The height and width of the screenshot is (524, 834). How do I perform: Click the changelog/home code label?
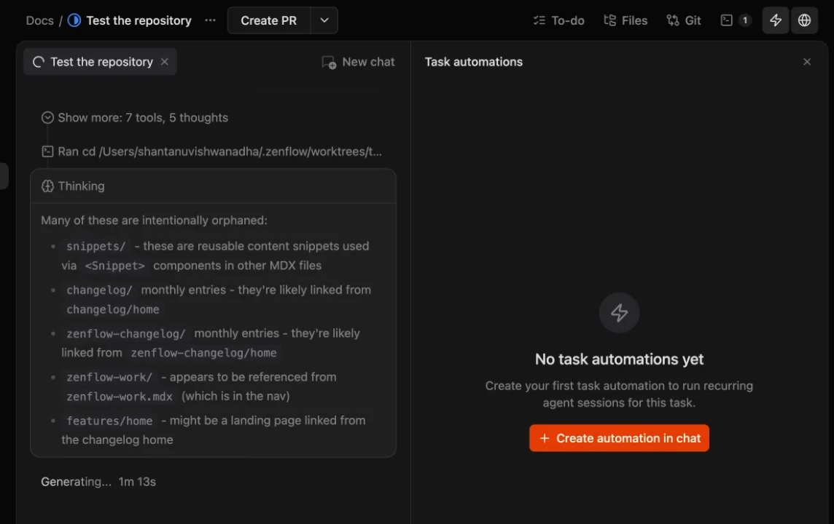click(113, 309)
